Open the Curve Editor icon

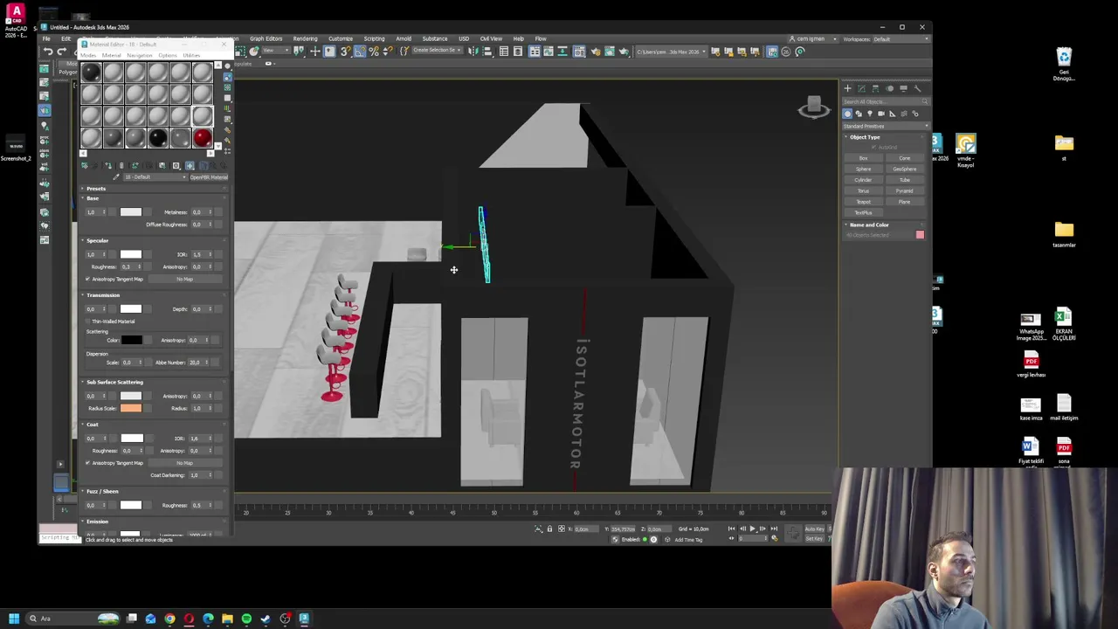tap(548, 52)
